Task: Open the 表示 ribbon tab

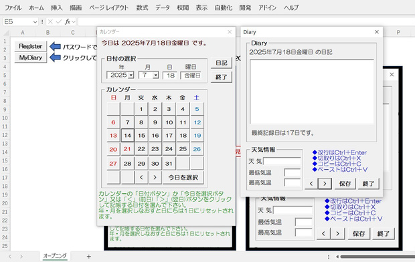Action: [x=201, y=8]
